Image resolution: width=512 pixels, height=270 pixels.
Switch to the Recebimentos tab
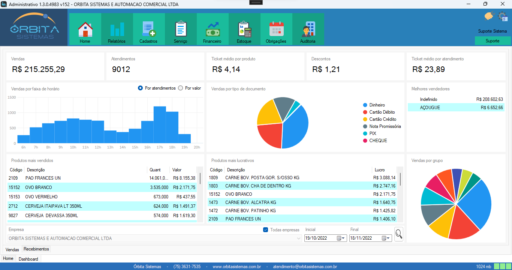tap(36, 249)
